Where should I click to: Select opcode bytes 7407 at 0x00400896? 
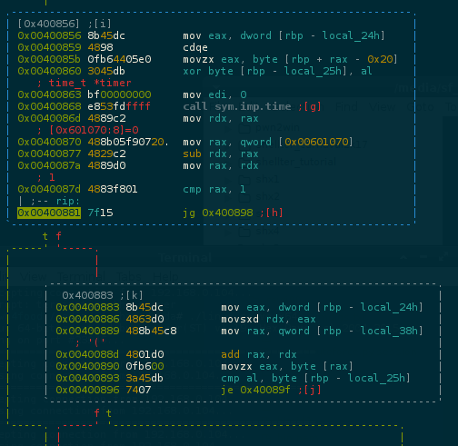[138, 390]
